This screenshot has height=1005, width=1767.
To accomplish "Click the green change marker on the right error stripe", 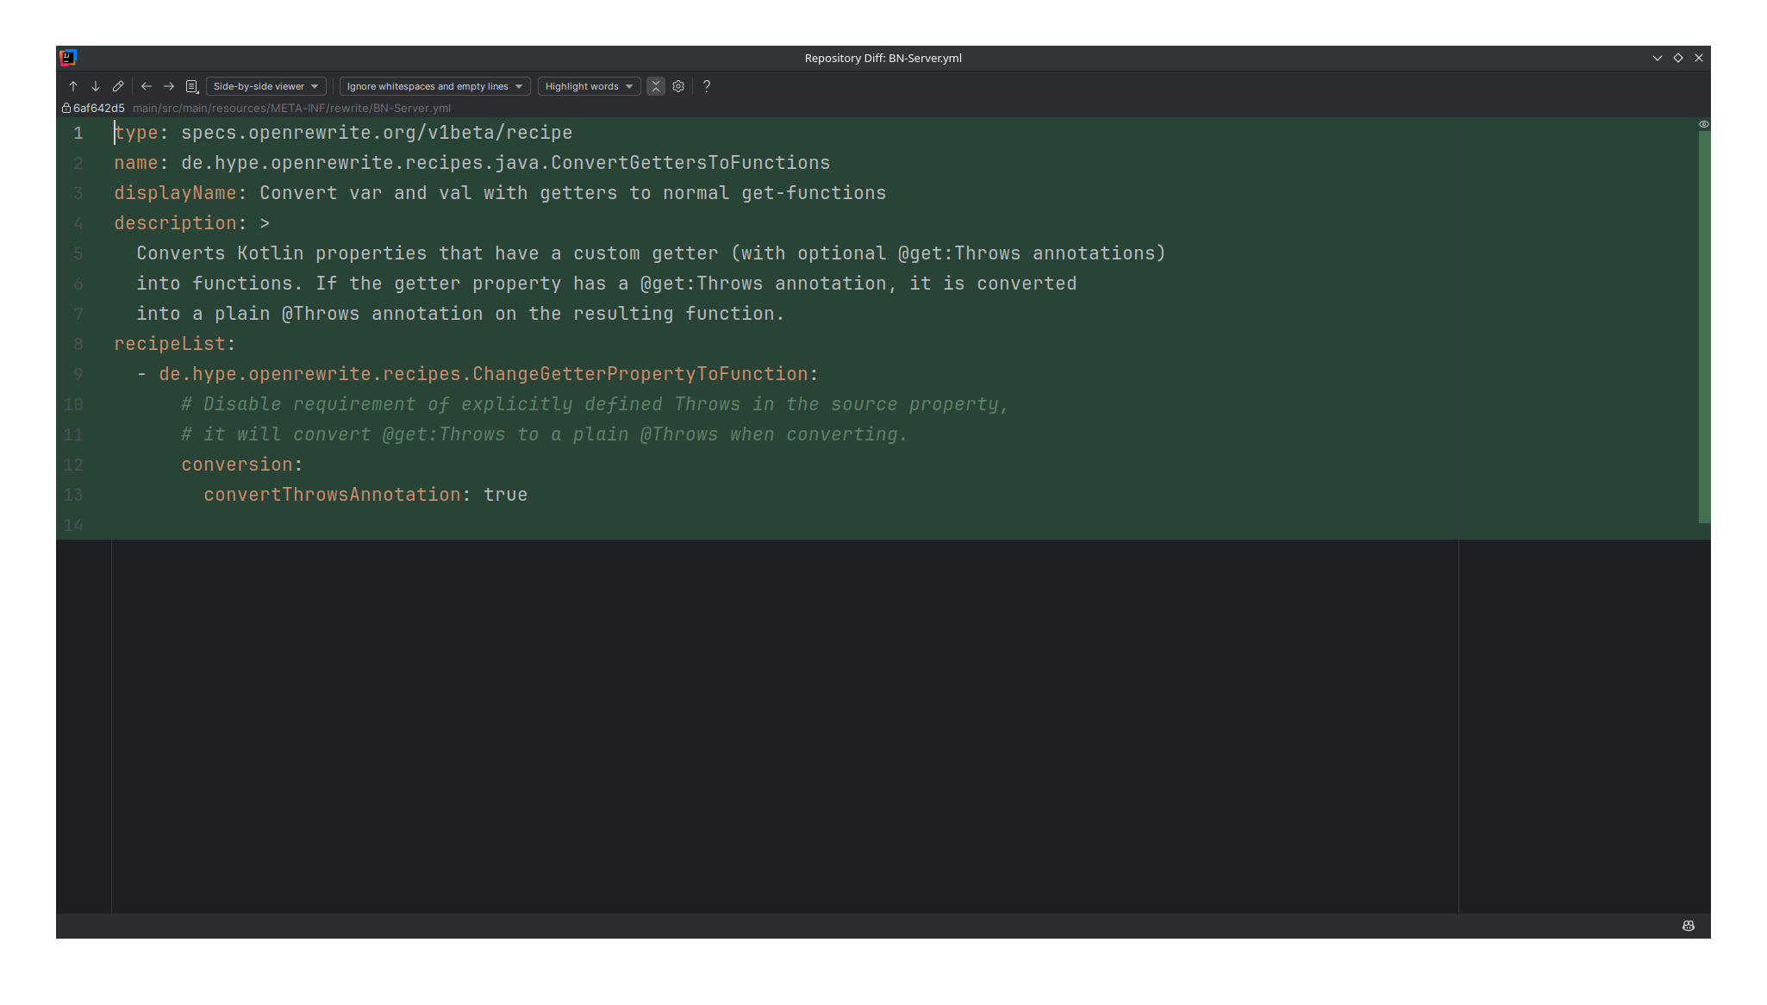I will pos(1704,328).
